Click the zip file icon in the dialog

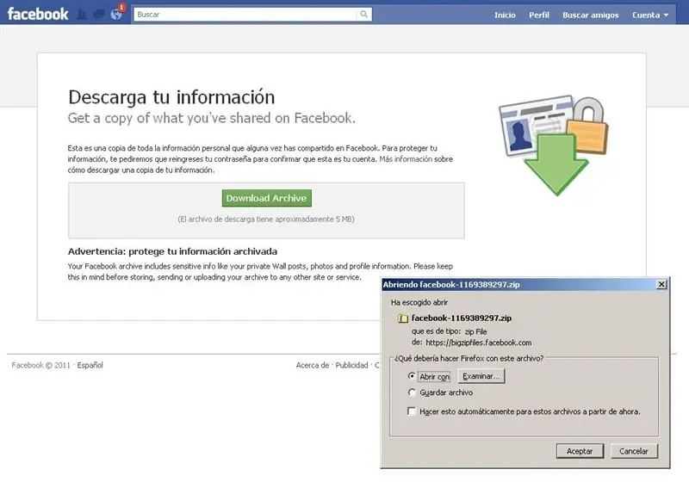pos(402,318)
